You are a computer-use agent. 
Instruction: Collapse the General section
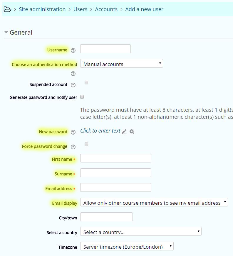point(6,33)
